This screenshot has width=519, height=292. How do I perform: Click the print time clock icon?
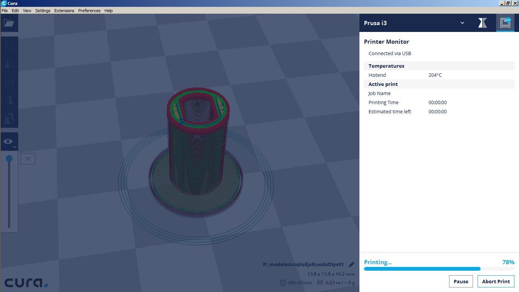pyautogui.click(x=283, y=282)
